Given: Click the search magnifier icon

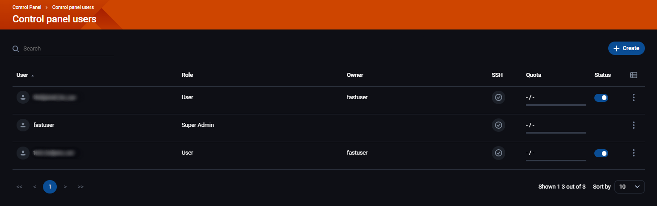Looking at the screenshot, I should point(16,49).
